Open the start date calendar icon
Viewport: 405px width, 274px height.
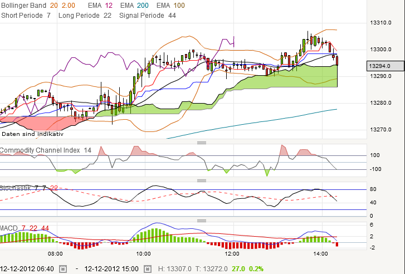coord(63,269)
